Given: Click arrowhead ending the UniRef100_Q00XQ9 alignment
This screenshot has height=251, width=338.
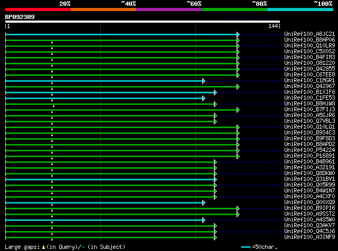Looking at the screenshot, I should click(x=204, y=203).
